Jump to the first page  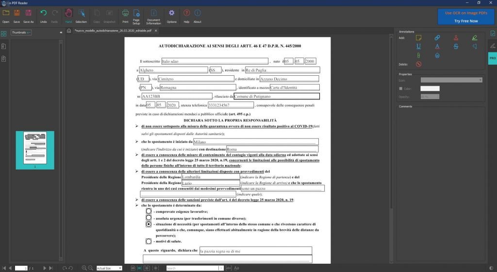4,268
